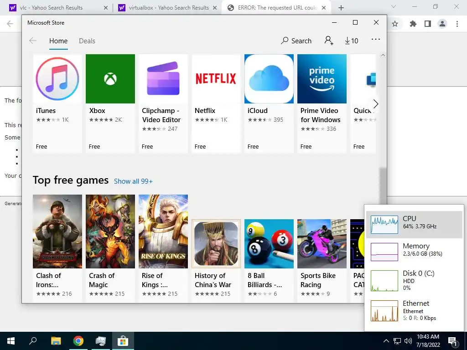Bookmark page with Chrome star icon
467x350 pixels.
tap(395, 24)
